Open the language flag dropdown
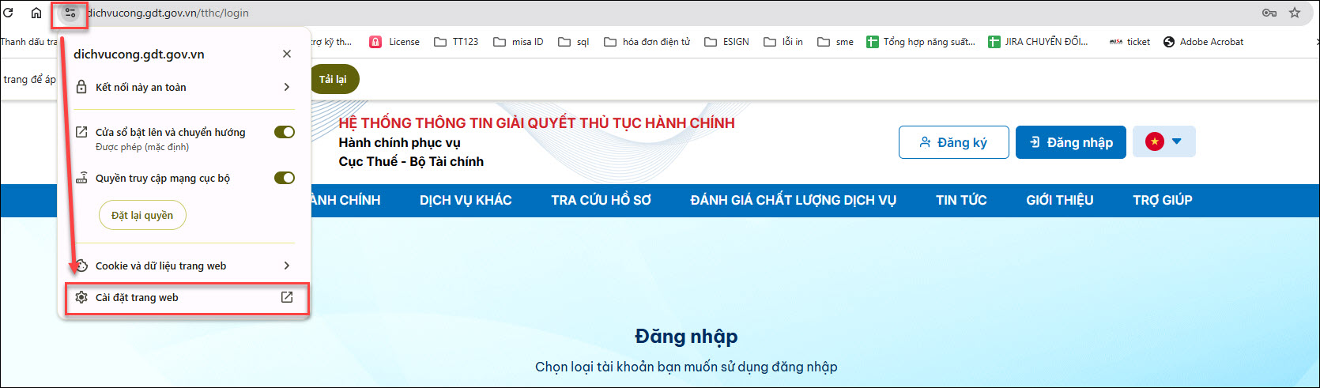The height and width of the screenshot is (388, 1320). [1163, 142]
